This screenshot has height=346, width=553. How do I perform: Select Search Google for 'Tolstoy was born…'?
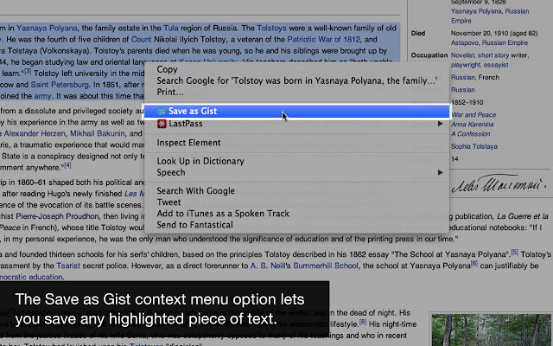296,80
